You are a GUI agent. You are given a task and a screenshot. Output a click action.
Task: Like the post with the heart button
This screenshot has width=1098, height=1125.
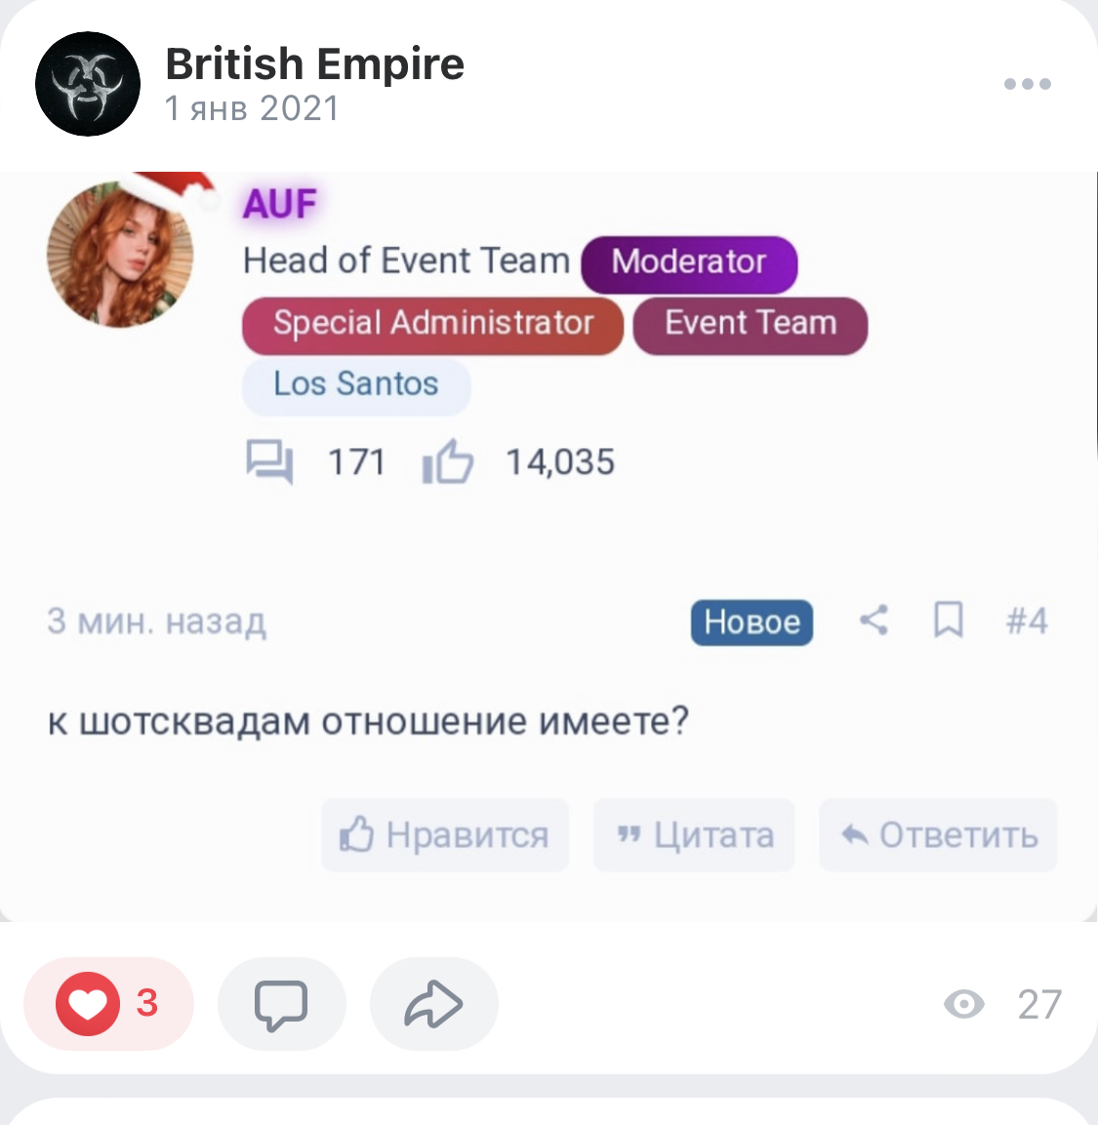[108, 1003]
